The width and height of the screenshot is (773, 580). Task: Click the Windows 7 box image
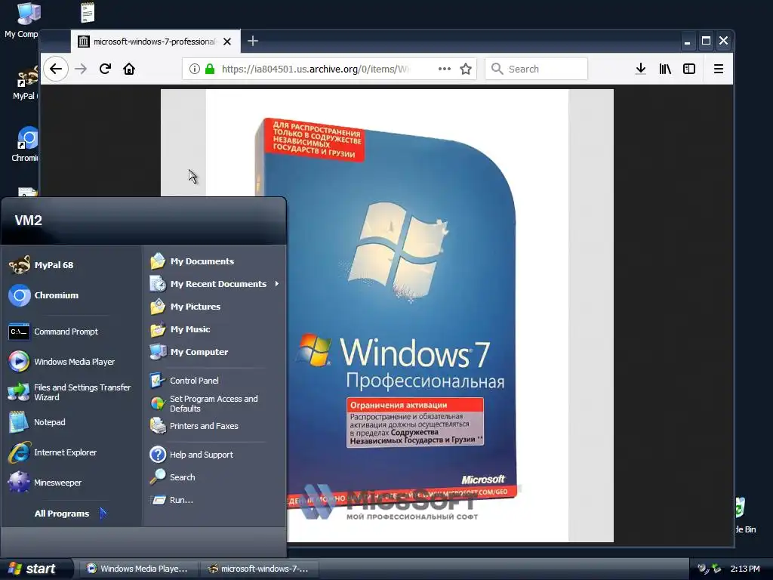point(386,315)
